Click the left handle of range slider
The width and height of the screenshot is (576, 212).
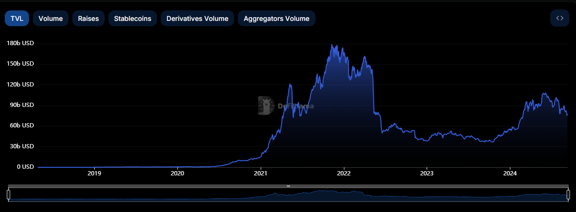(x=9, y=194)
